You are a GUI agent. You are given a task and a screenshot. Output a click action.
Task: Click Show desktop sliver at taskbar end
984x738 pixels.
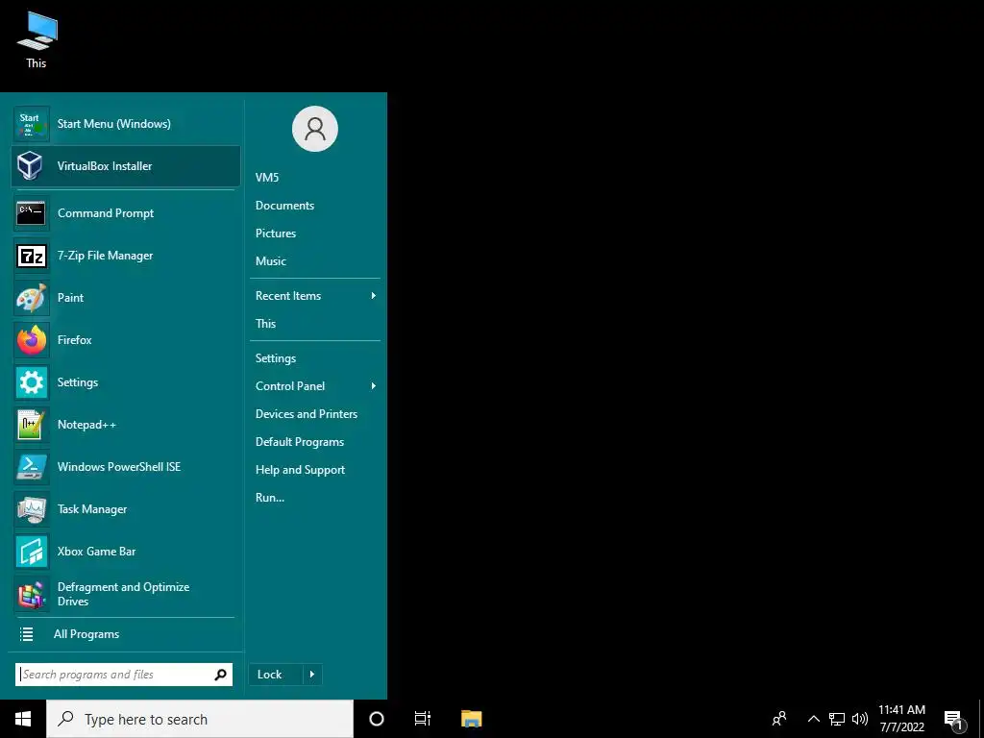point(981,719)
